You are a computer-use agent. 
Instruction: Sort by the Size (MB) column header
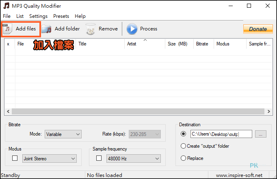pos(179,44)
